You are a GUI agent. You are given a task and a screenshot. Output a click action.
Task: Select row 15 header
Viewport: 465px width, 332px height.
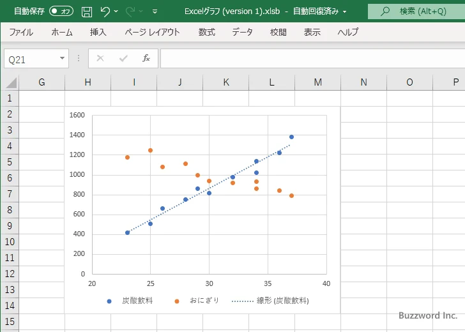[10, 322]
